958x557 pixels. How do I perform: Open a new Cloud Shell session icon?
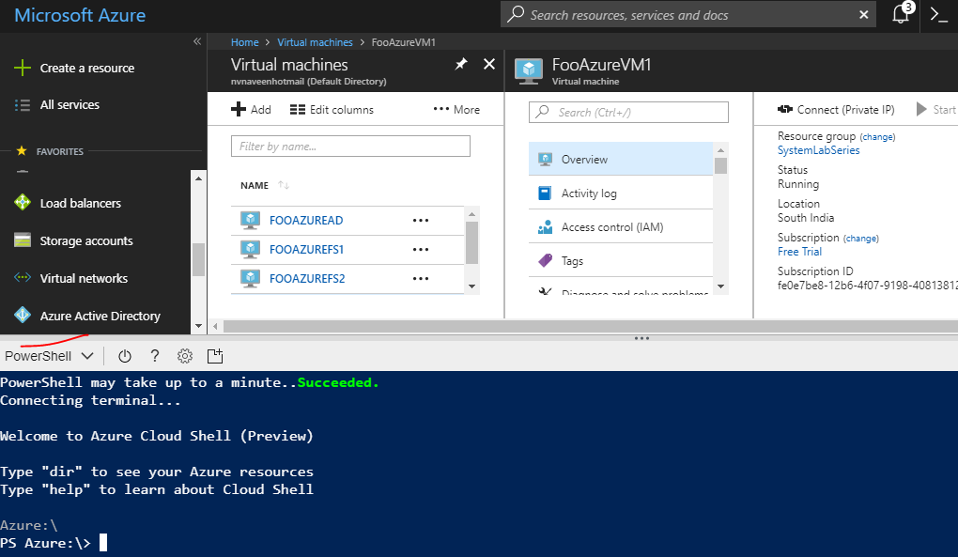tap(215, 355)
